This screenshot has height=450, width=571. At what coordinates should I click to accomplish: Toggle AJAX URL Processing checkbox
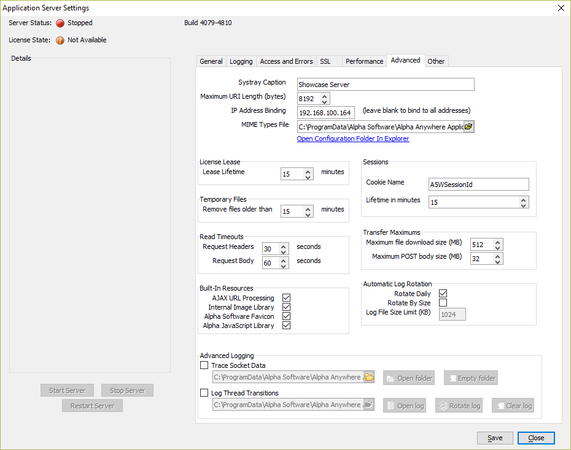(x=287, y=298)
